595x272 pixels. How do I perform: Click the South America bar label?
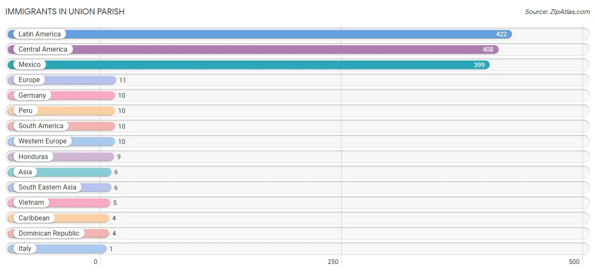pos(41,126)
